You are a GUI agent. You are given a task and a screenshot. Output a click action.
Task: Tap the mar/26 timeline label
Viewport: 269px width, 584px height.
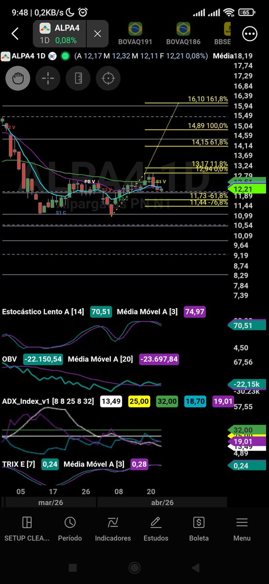tap(50, 502)
